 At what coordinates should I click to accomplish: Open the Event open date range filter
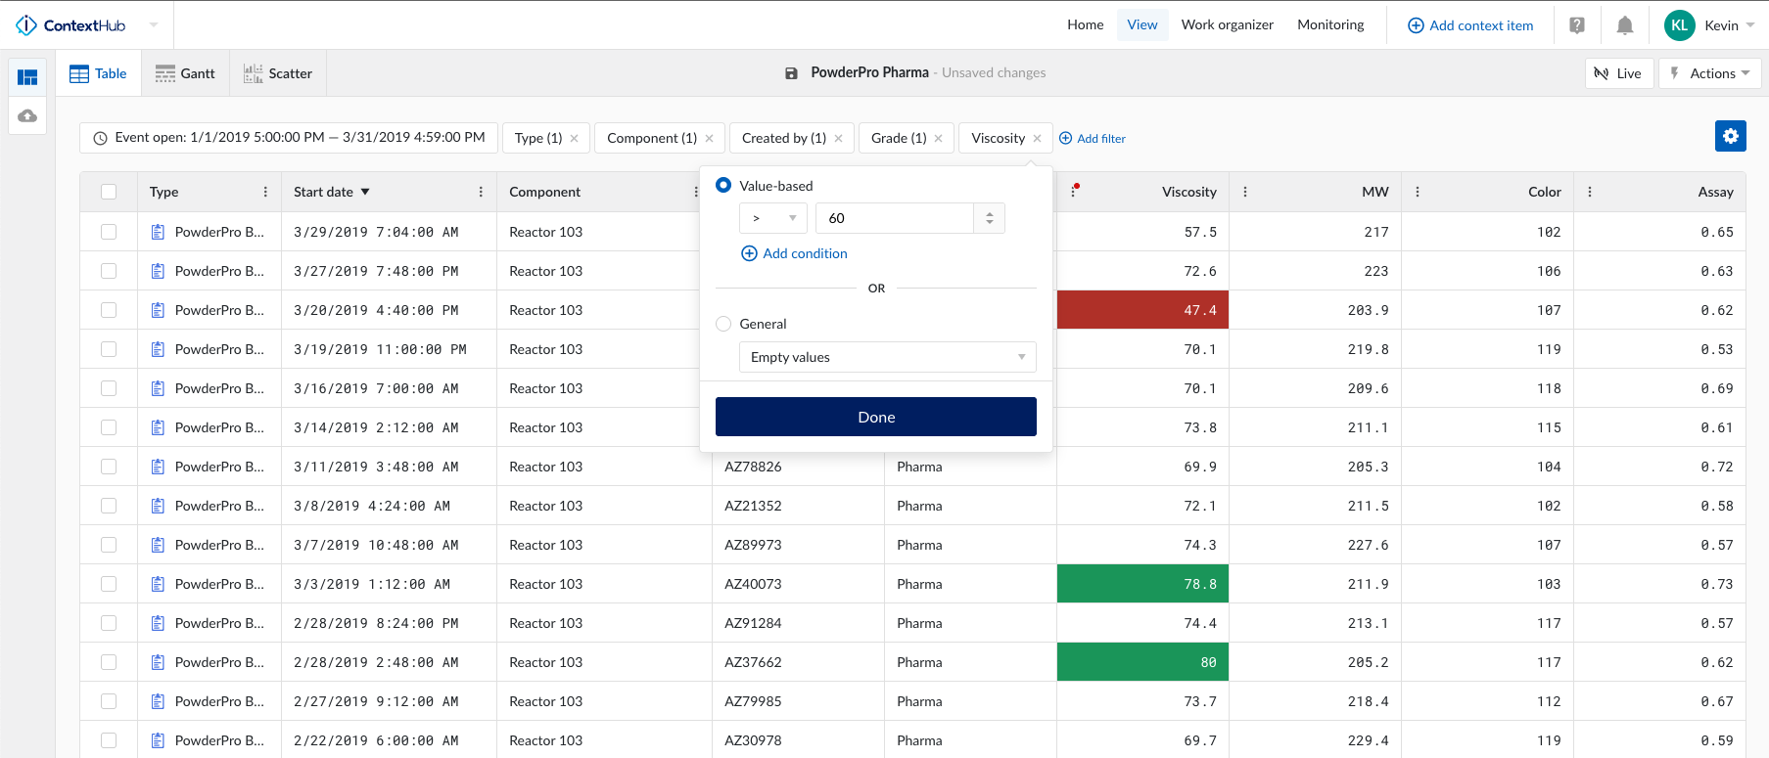click(289, 138)
